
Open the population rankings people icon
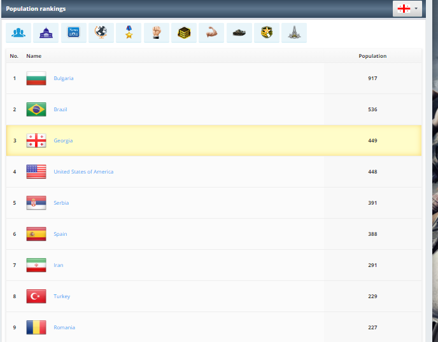point(18,32)
